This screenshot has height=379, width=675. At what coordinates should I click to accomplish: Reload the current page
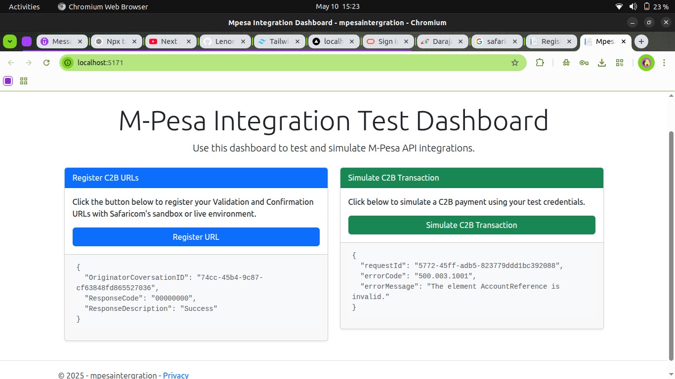(x=46, y=63)
